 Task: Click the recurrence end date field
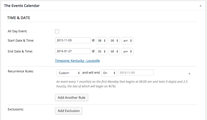(x=136, y=73)
